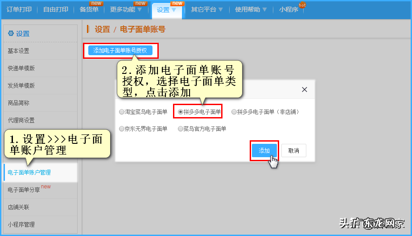Click the 取消 button in the dialog

point(294,151)
